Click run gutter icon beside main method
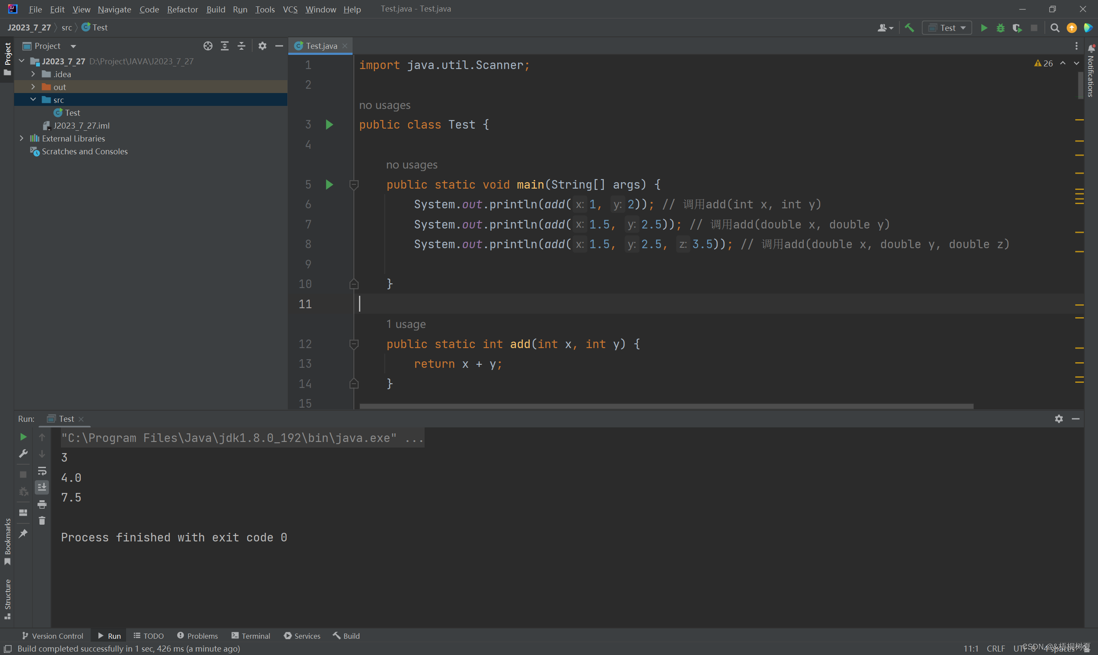Image resolution: width=1098 pixels, height=655 pixels. point(329,184)
